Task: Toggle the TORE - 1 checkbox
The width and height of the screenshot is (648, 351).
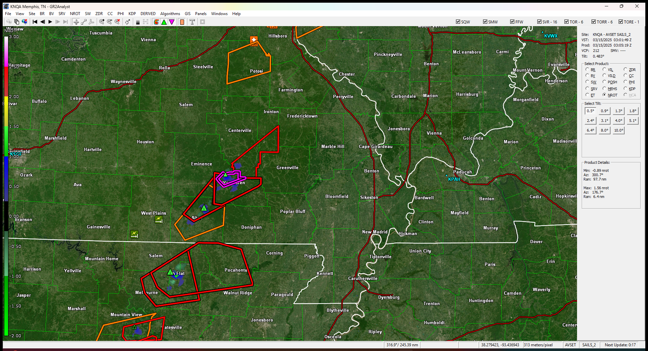Action: [621, 22]
